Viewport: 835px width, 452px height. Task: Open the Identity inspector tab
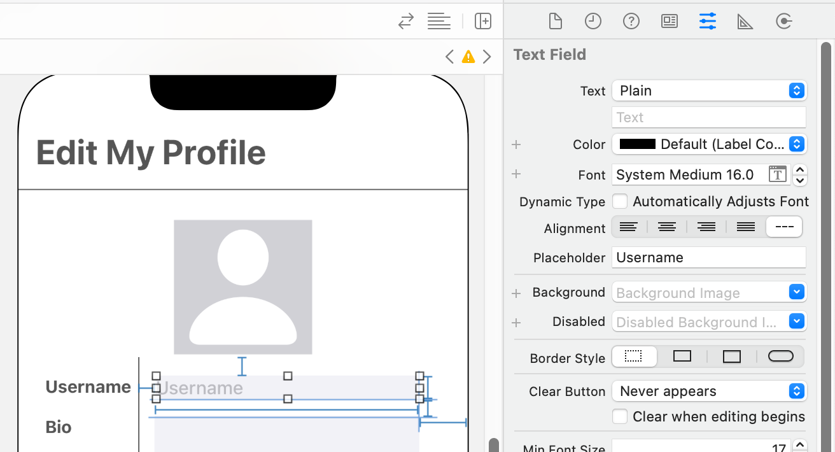670,22
